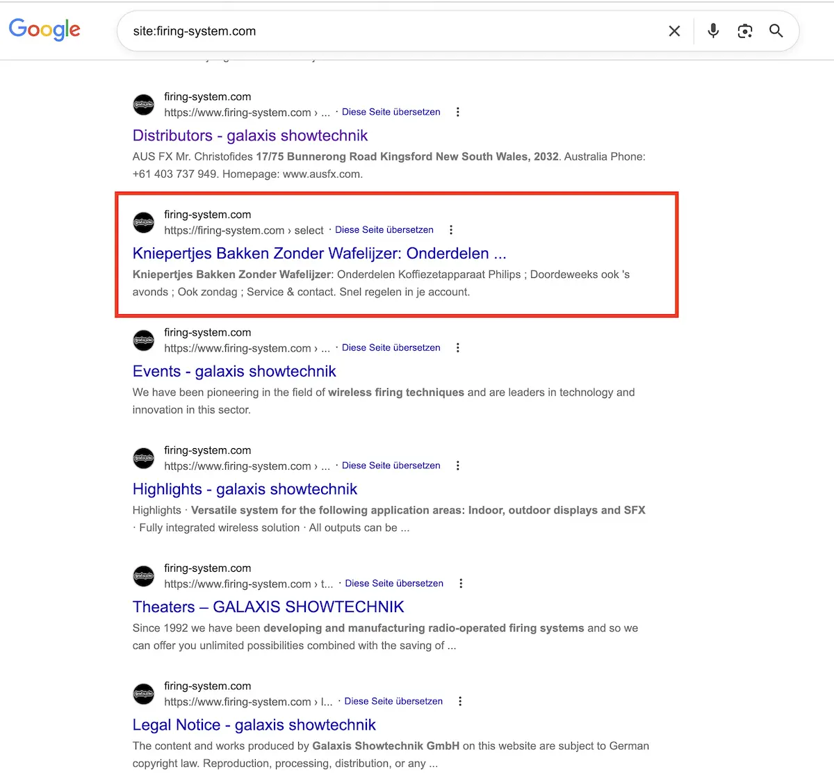The height and width of the screenshot is (781, 834).
Task: Click the magnifying glass search icon
Action: coord(776,31)
